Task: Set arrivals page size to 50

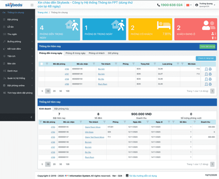Action: click(60, 91)
